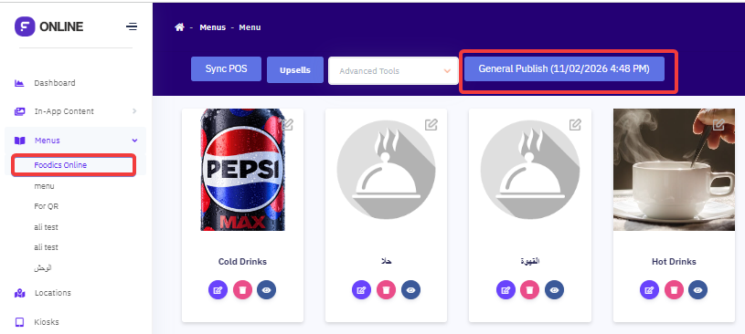
Task: Toggle visibility of Hot Drinks category
Action: [x=698, y=290]
